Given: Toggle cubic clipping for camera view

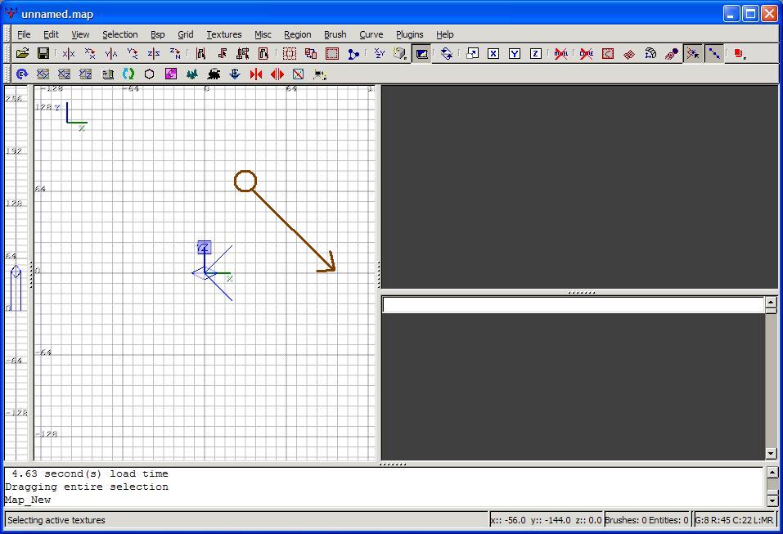Looking at the screenshot, I should pos(422,53).
